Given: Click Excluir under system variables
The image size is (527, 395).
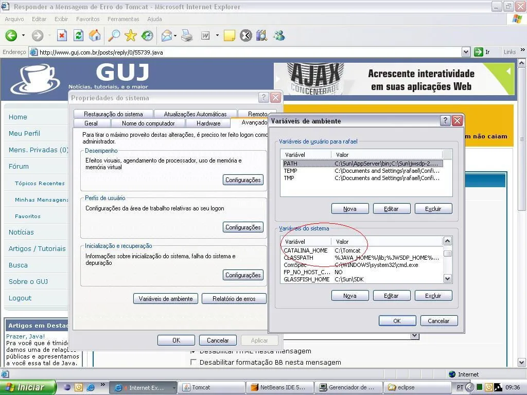Looking at the screenshot, I should click(433, 296).
